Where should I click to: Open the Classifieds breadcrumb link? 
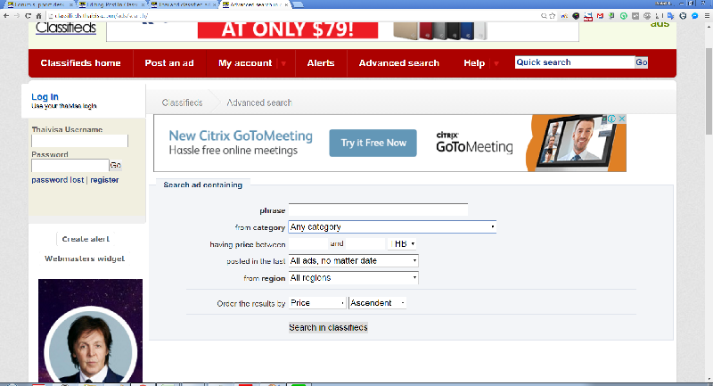(x=182, y=103)
